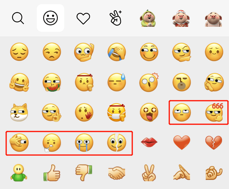Insert the red lips emoji
229x189 pixels.
click(149, 142)
